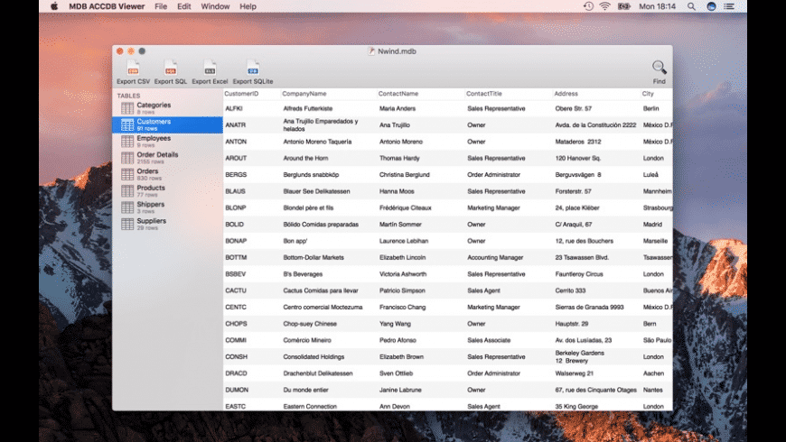Select address 'Walserweg 21'

coord(574,373)
